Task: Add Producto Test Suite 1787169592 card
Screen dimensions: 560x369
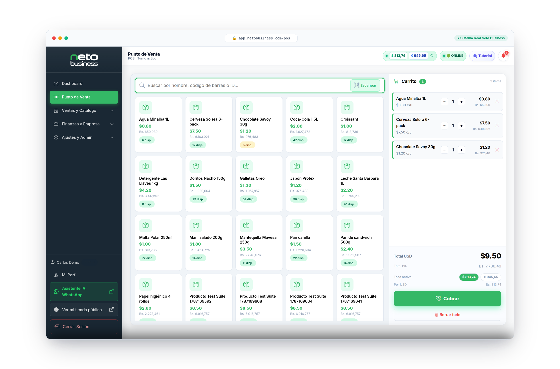Action: pos(209,297)
